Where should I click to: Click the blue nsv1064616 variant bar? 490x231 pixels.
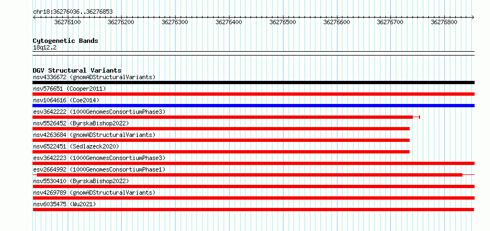(x=253, y=106)
